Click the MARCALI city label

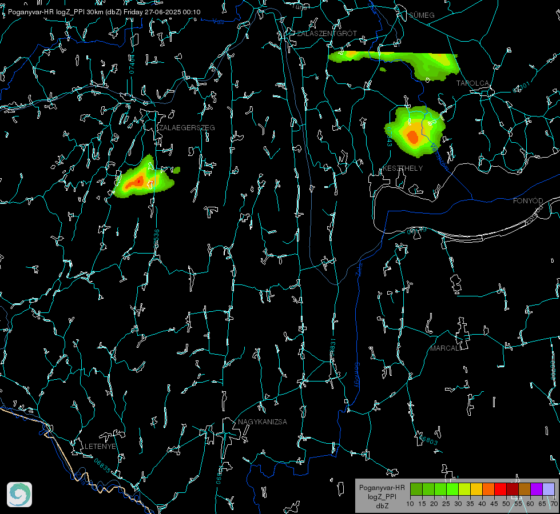(446, 348)
